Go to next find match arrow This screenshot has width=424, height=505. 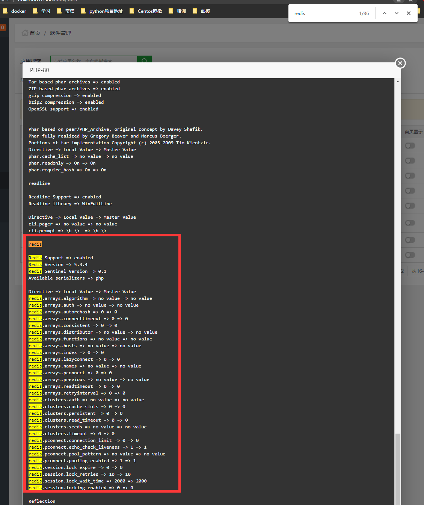coord(397,13)
